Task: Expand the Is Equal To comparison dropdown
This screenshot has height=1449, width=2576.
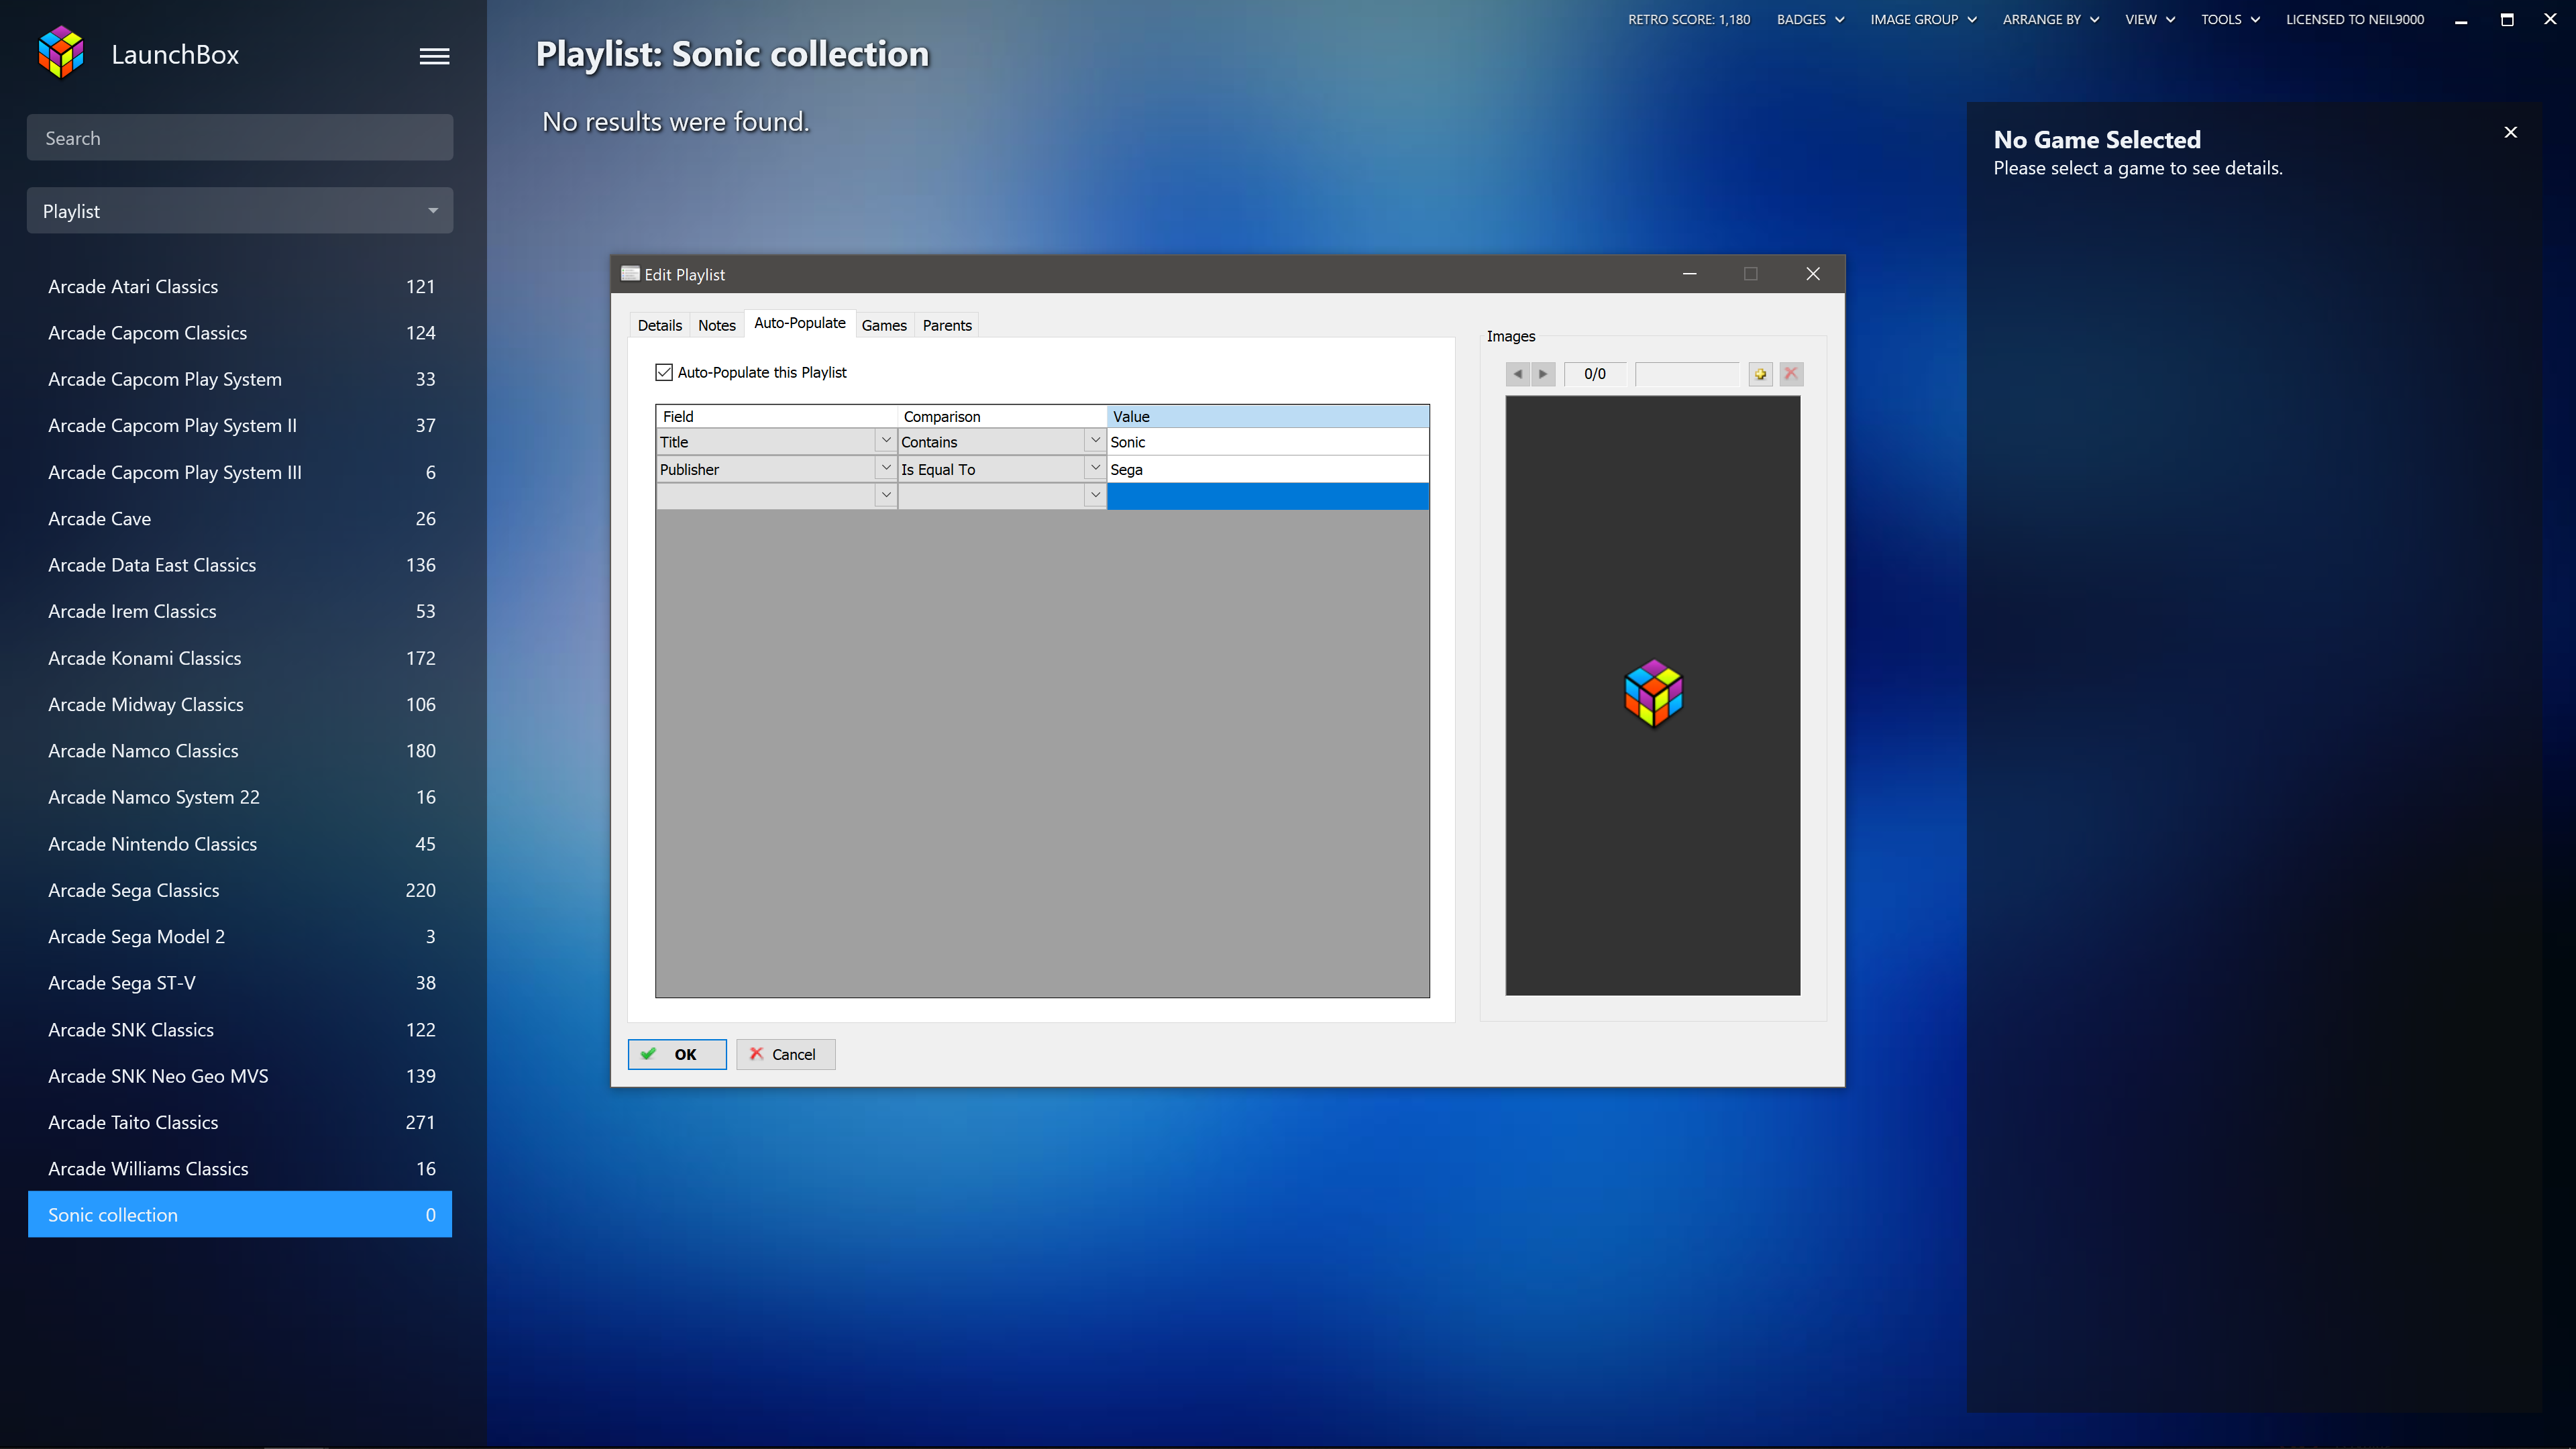Action: pos(1095,468)
